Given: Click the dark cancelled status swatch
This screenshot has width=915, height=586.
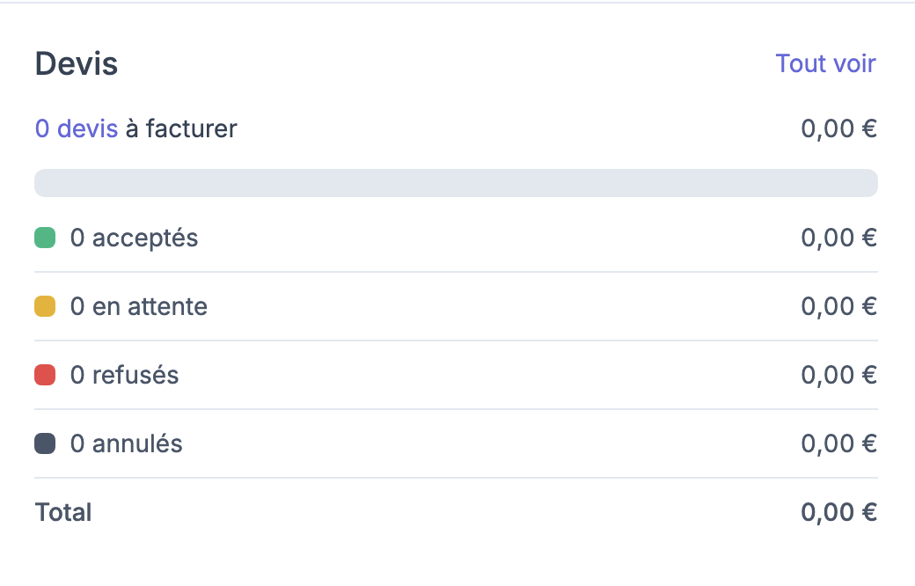Looking at the screenshot, I should click(45, 443).
